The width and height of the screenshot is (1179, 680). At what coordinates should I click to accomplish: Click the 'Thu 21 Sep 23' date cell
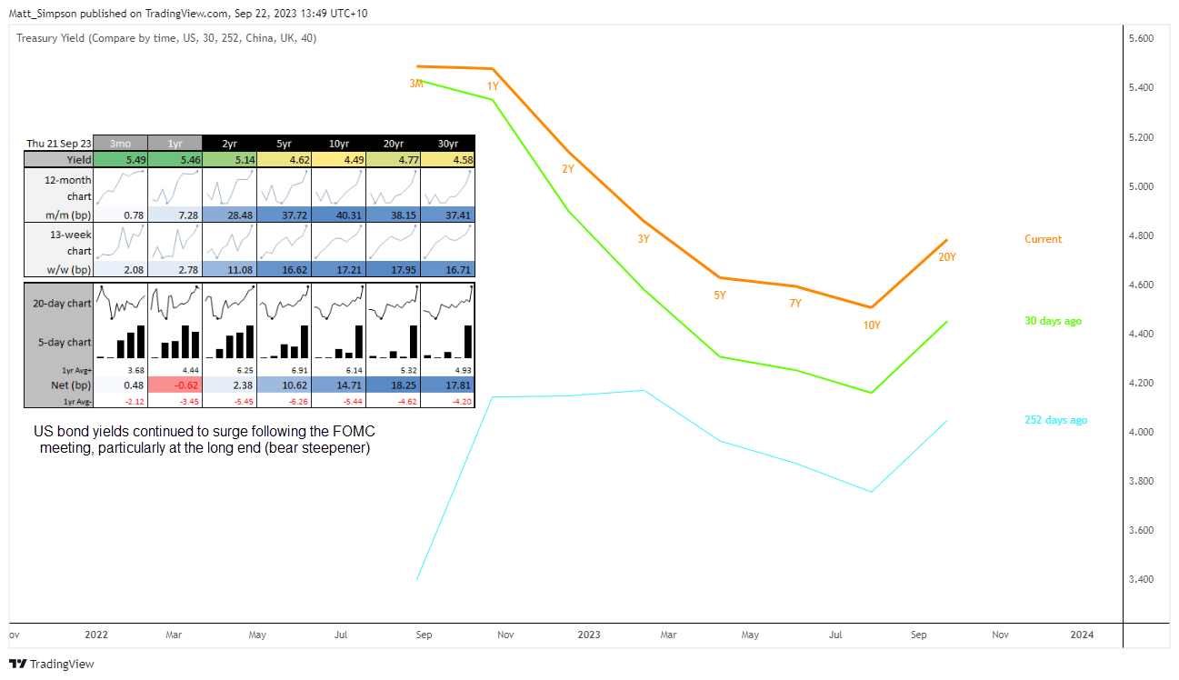[x=58, y=144]
